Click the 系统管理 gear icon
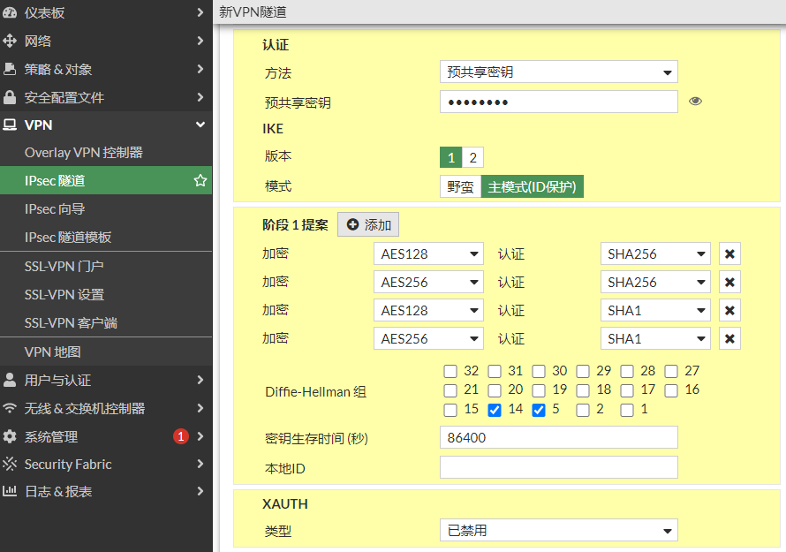Viewport: 786px width, 552px height. point(11,436)
